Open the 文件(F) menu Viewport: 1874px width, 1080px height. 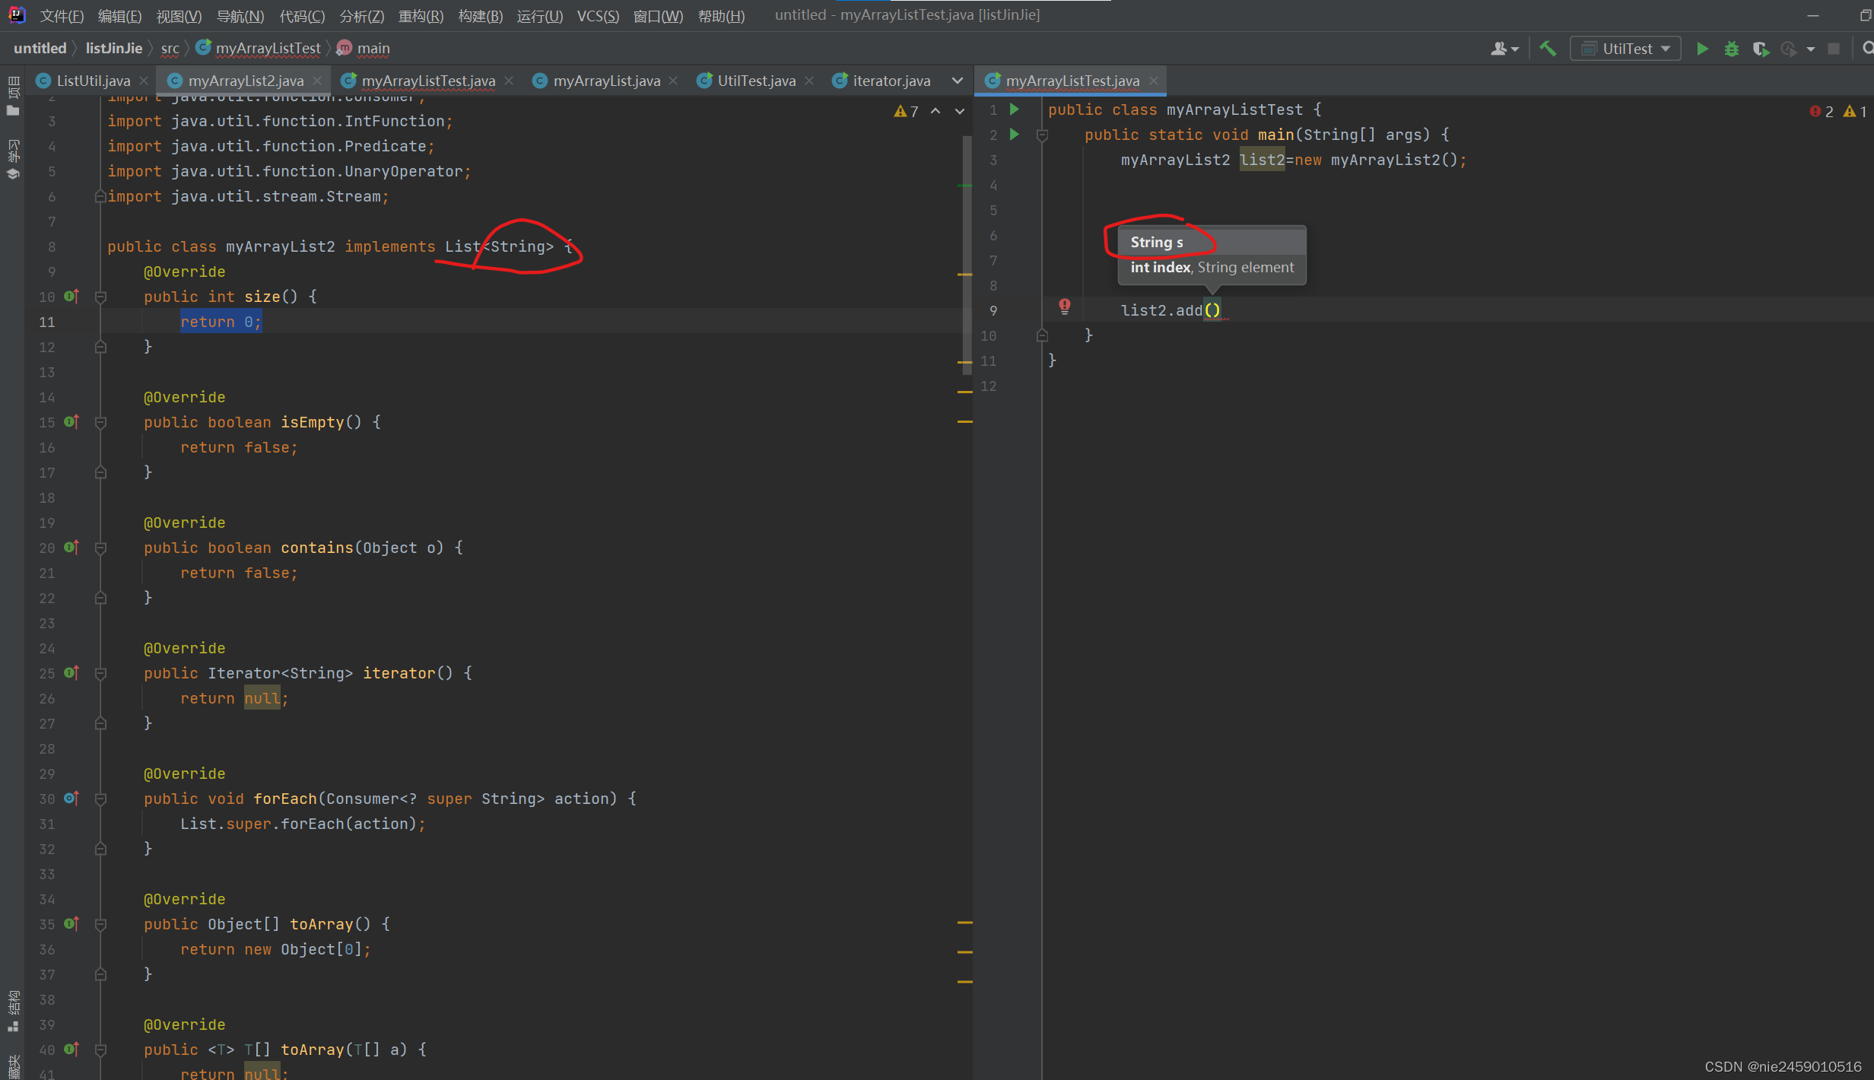62,16
